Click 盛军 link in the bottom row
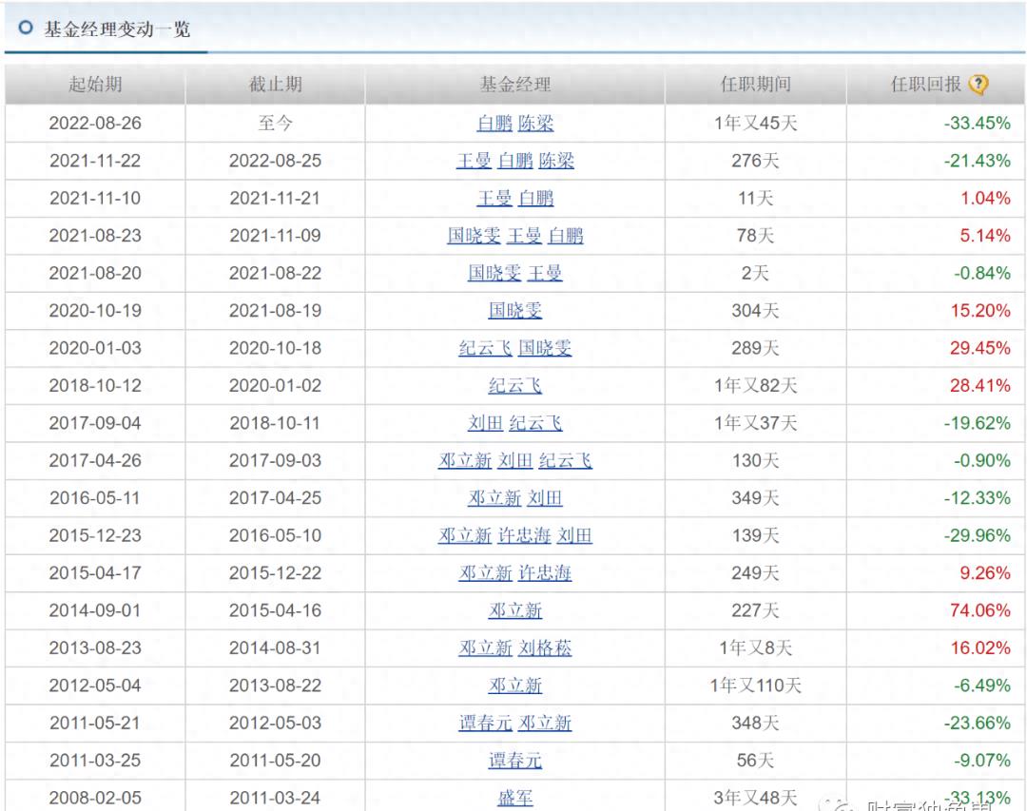Image resolution: width=1027 pixels, height=811 pixels. [x=513, y=797]
